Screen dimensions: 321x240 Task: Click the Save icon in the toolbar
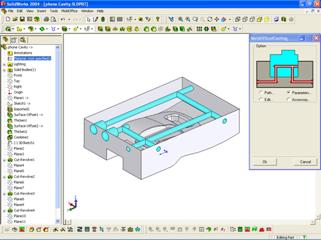click(22, 19)
